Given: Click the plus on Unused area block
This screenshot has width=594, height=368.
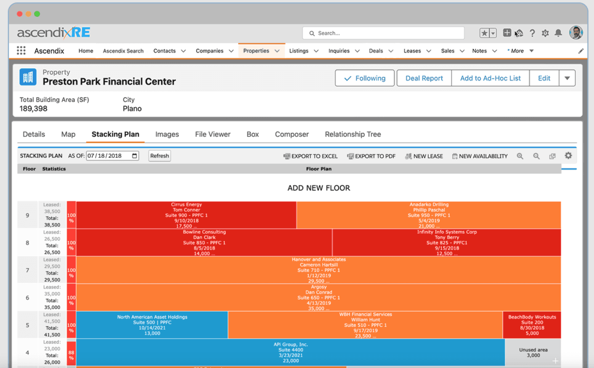Looking at the screenshot, I should tap(555, 361).
